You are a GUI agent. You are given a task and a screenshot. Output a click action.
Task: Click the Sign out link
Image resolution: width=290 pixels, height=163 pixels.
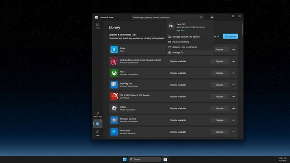tap(180, 30)
